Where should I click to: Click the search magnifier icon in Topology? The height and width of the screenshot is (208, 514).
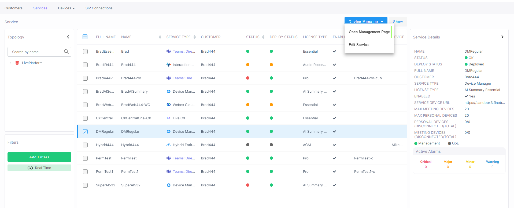[66, 52]
